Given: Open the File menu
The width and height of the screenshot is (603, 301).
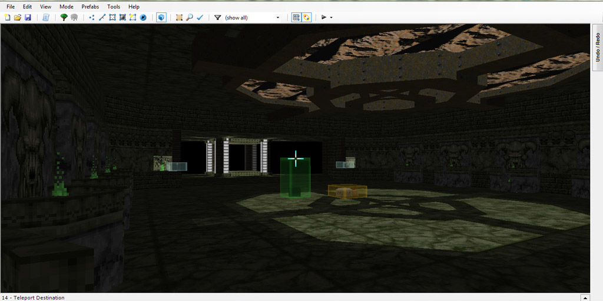Looking at the screenshot, I should pos(11,6).
